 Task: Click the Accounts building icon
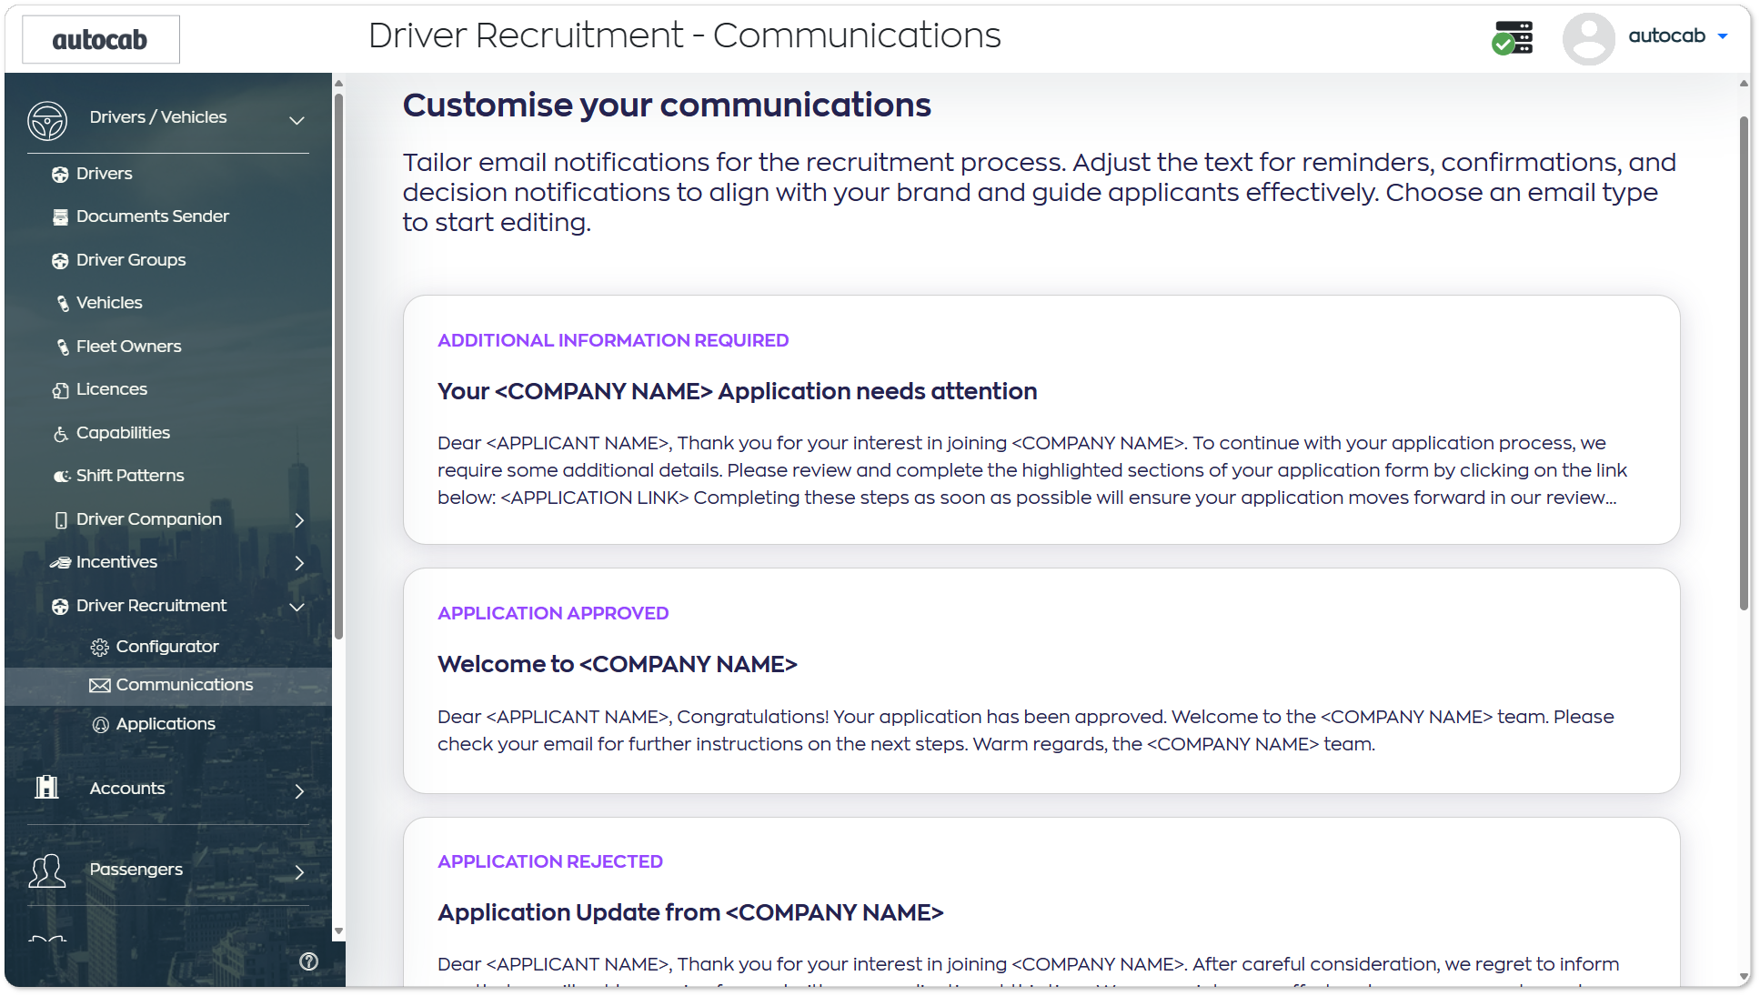click(46, 787)
